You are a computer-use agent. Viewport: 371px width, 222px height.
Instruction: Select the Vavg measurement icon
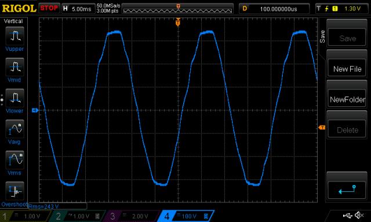pyautogui.click(x=14, y=129)
